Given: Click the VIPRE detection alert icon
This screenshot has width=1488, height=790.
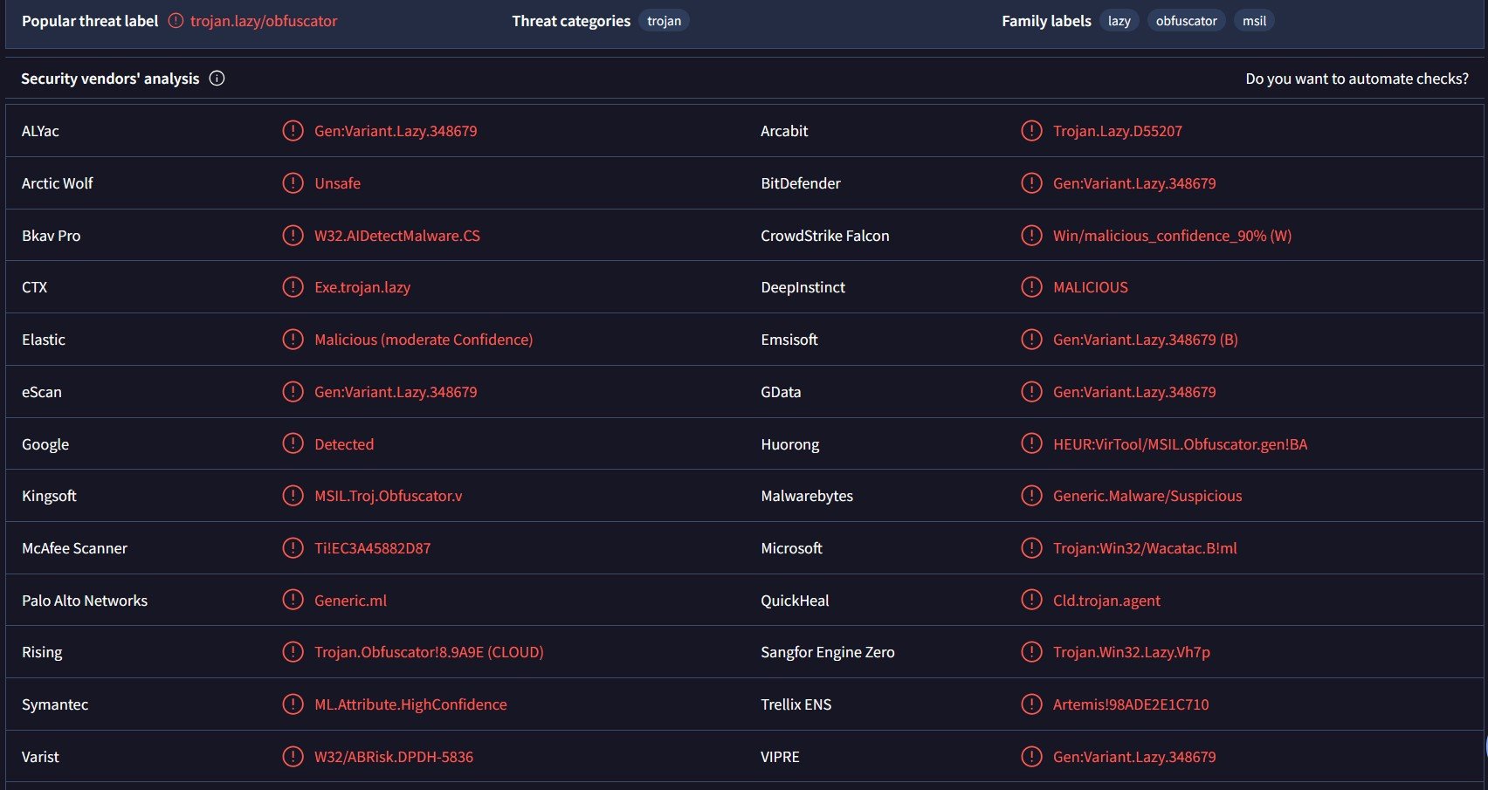Looking at the screenshot, I should (1031, 757).
